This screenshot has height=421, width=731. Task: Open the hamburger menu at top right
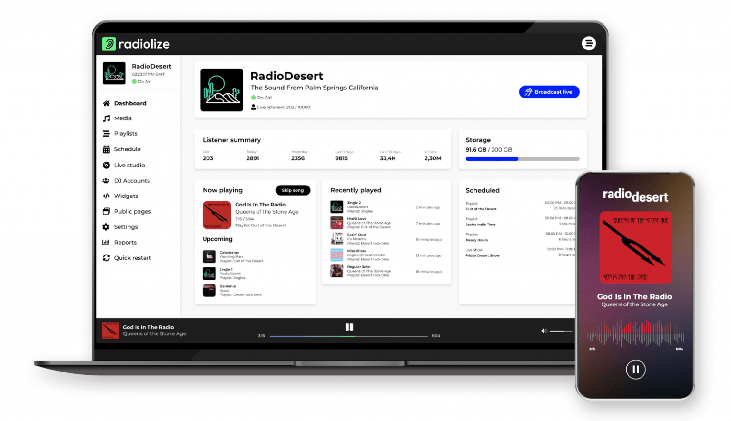click(589, 43)
